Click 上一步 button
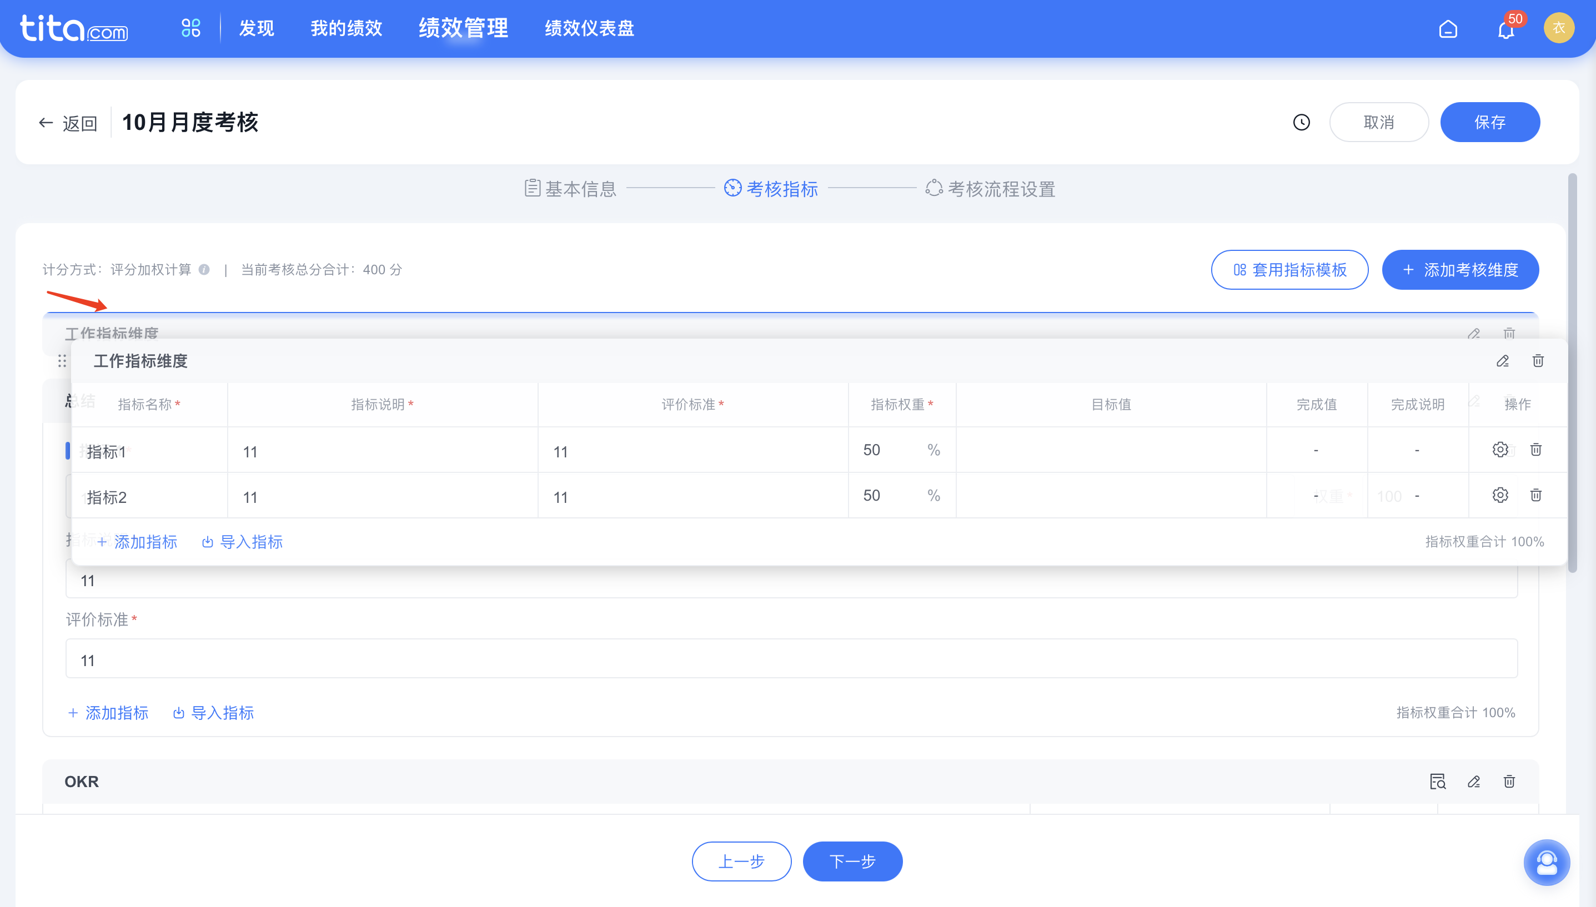The image size is (1596, 907). coord(741,861)
